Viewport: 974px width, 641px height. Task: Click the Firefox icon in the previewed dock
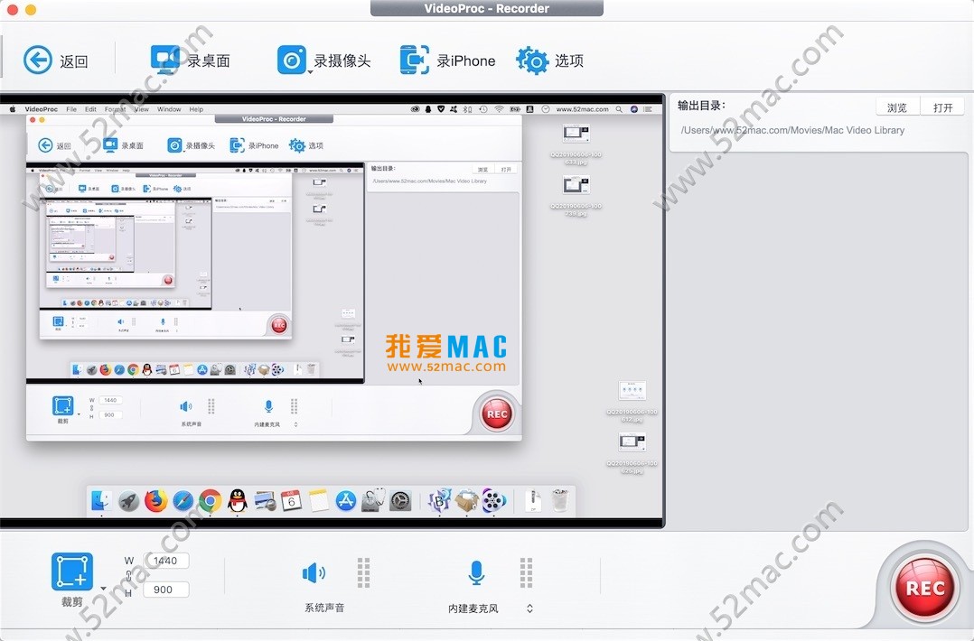(156, 500)
